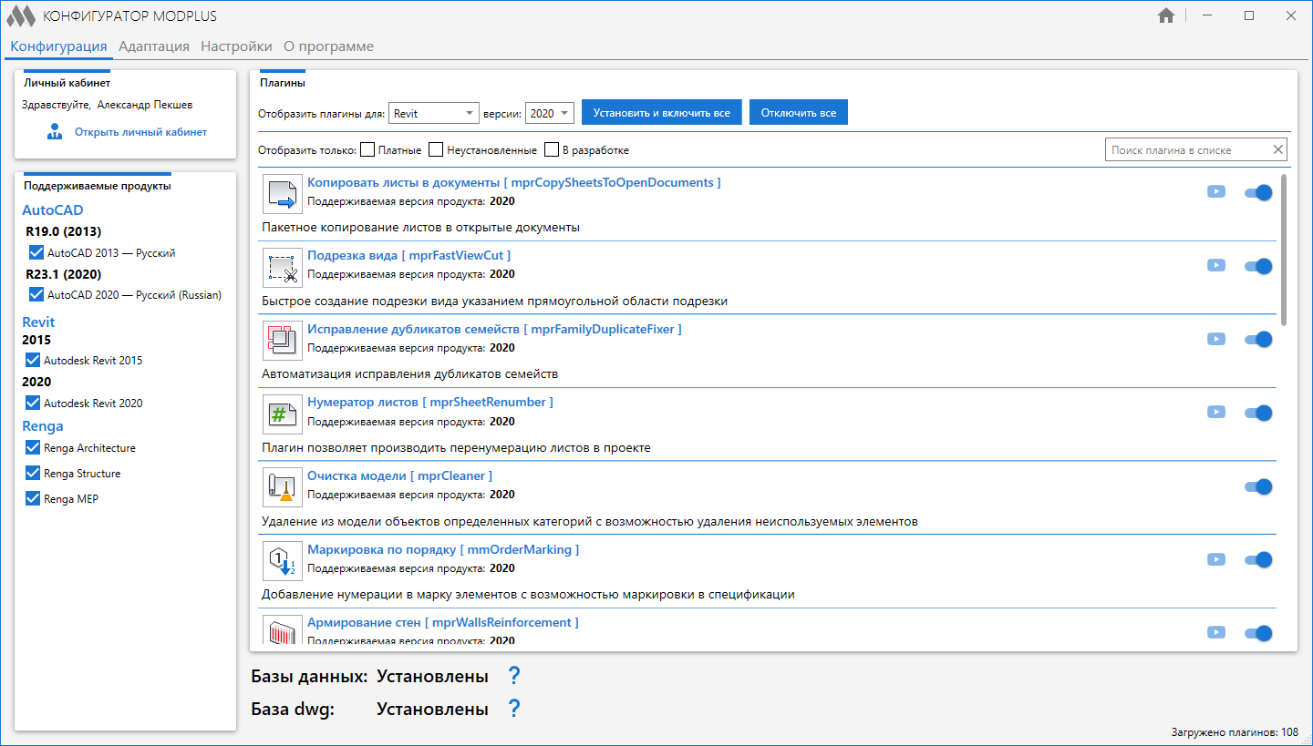Check the Платные filter checkbox
Image resolution: width=1313 pixels, height=746 pixels.
(x=367, y=149)
